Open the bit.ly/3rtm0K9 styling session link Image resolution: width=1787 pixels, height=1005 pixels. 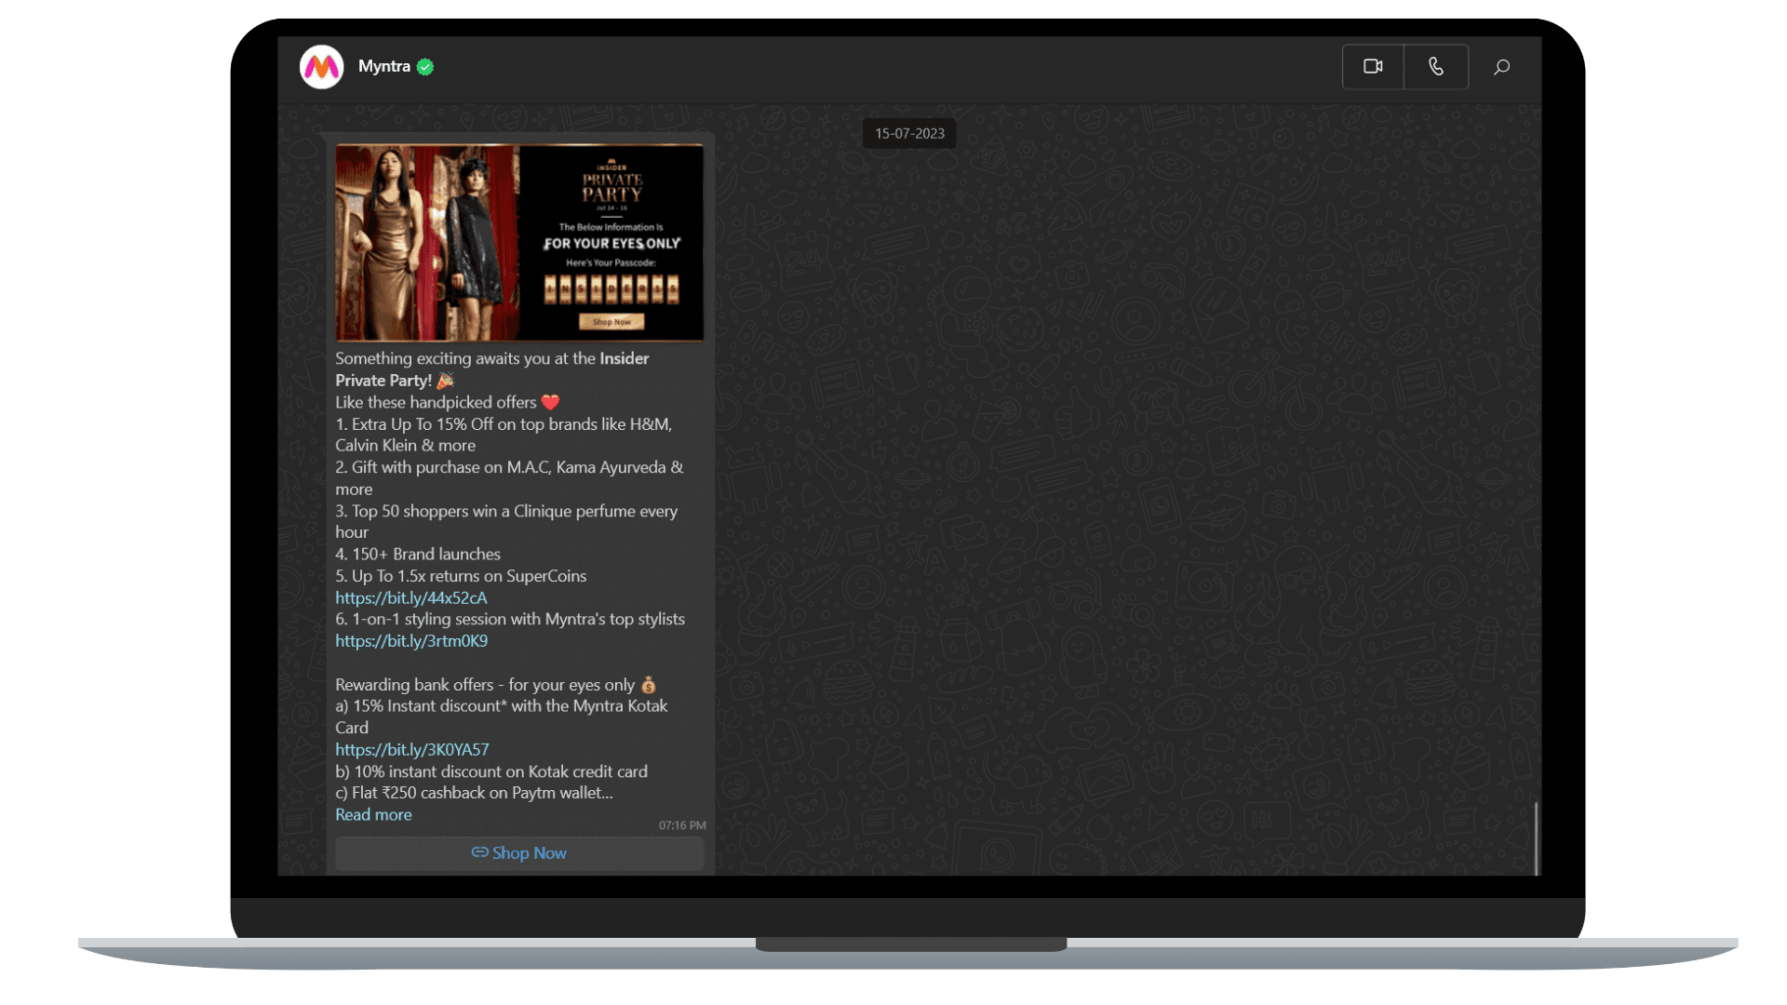[x=410, y=641]
